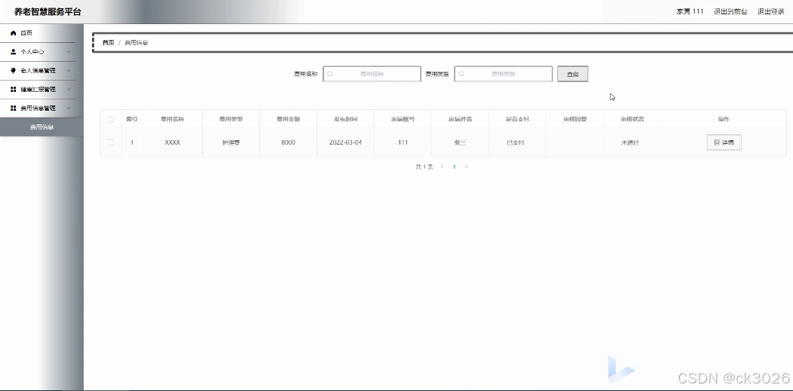Click the 家属账号 column header
This screenshot has height=391, width=793.
point(403,119)
